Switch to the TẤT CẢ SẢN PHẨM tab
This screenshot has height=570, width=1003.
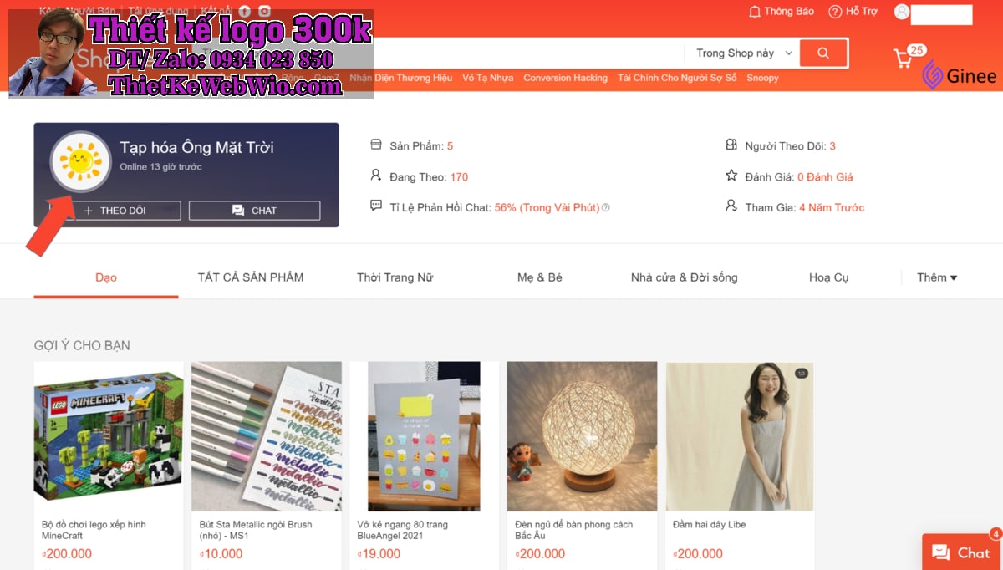click(251, 277)
